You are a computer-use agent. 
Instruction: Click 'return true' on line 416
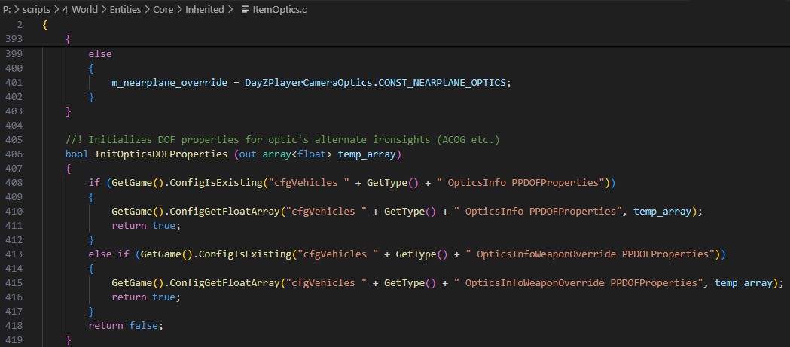tap(143, 297)
